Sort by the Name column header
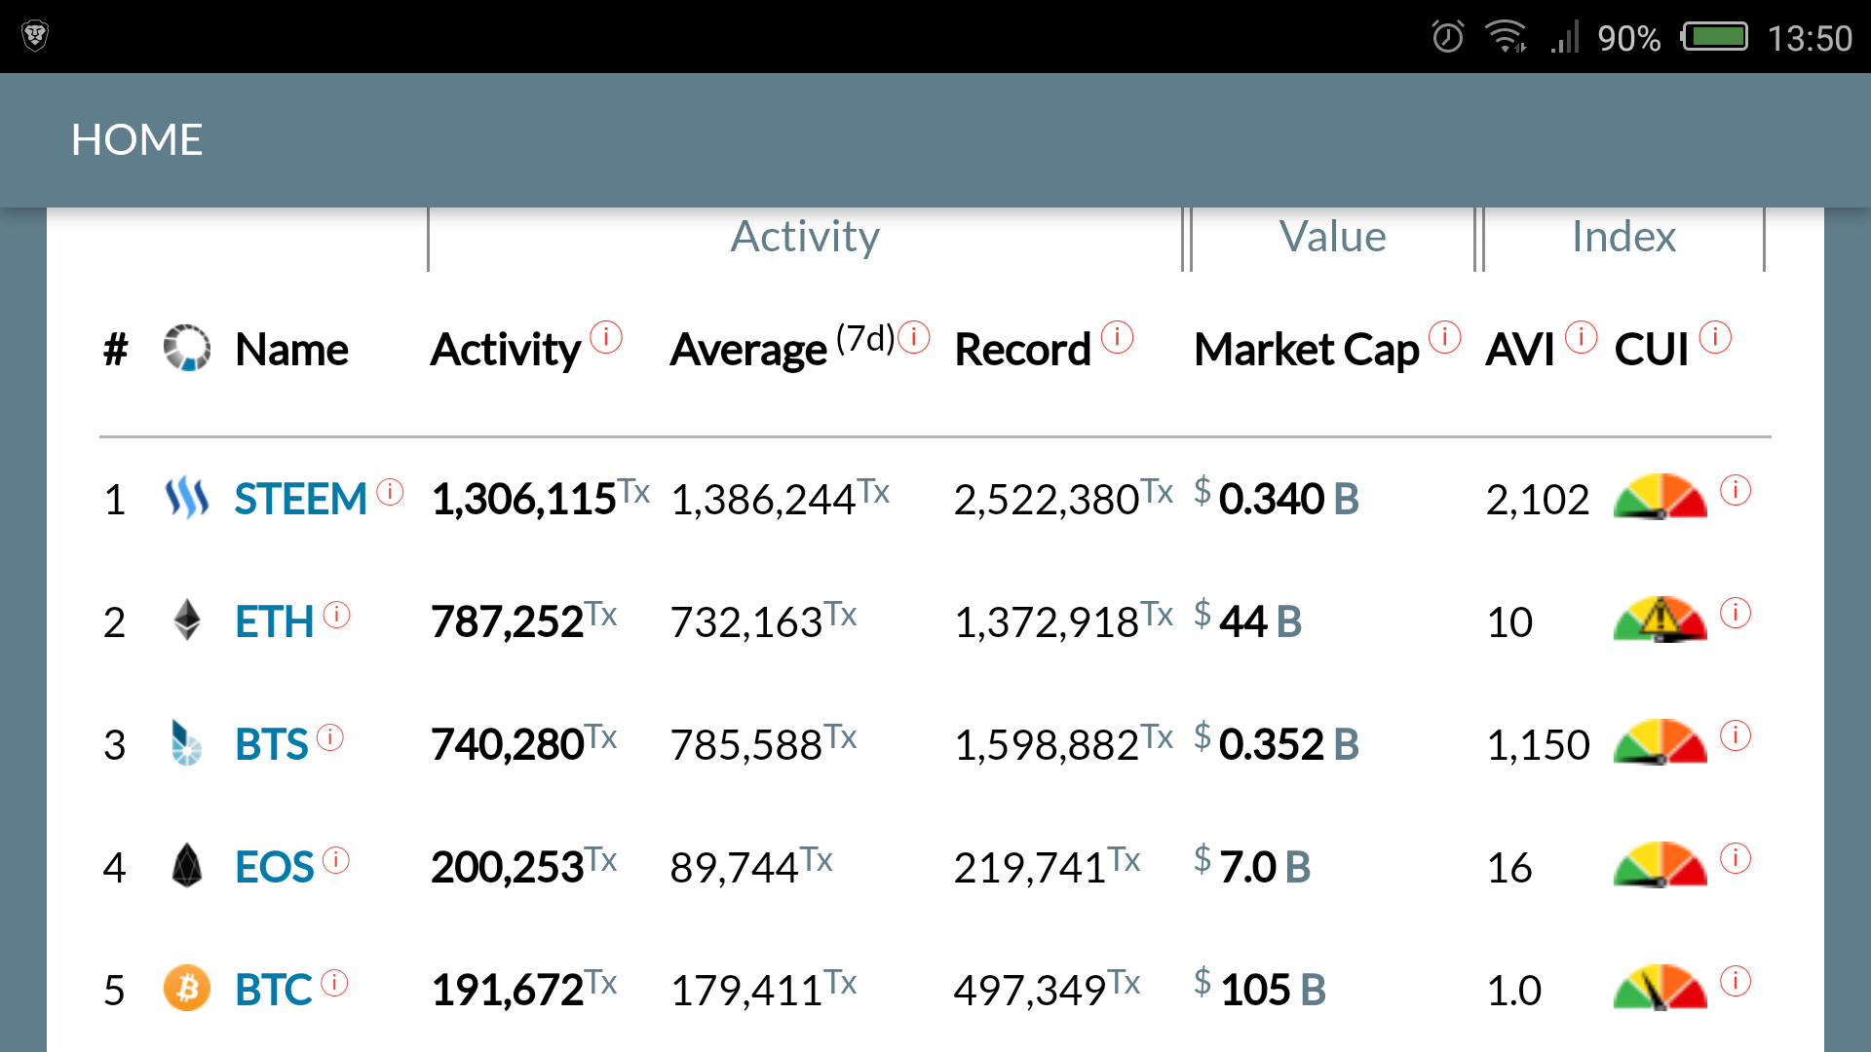1871x1052 pixels. (291, 350)
